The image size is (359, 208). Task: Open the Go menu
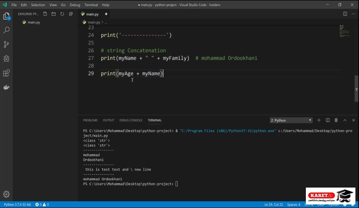click(x=63, y=5)
